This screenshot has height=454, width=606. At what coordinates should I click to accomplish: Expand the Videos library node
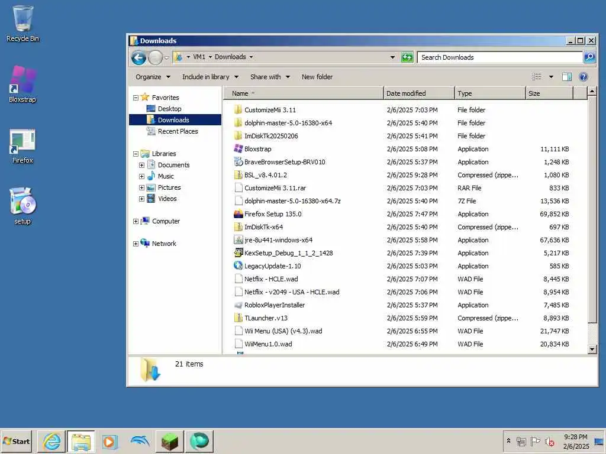coord(142,199)
